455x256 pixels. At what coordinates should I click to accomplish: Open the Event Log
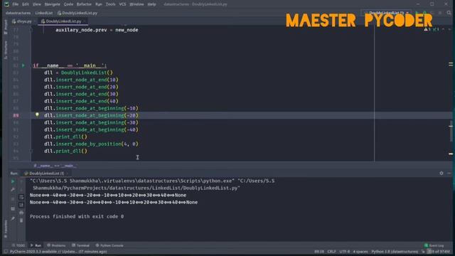[x=434, y=245]
